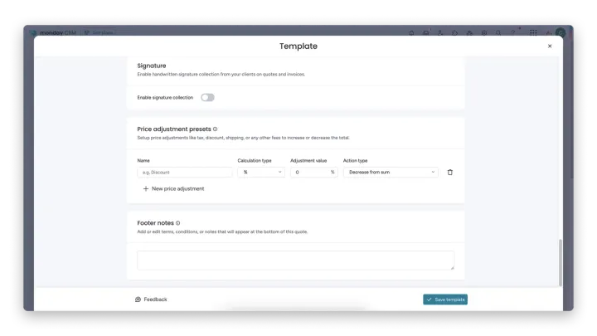Image resolution: width=597 pixels, height=336 pixels.
Task: Click the Footer notes text area resize handle
Action: (x=453, y=268)
